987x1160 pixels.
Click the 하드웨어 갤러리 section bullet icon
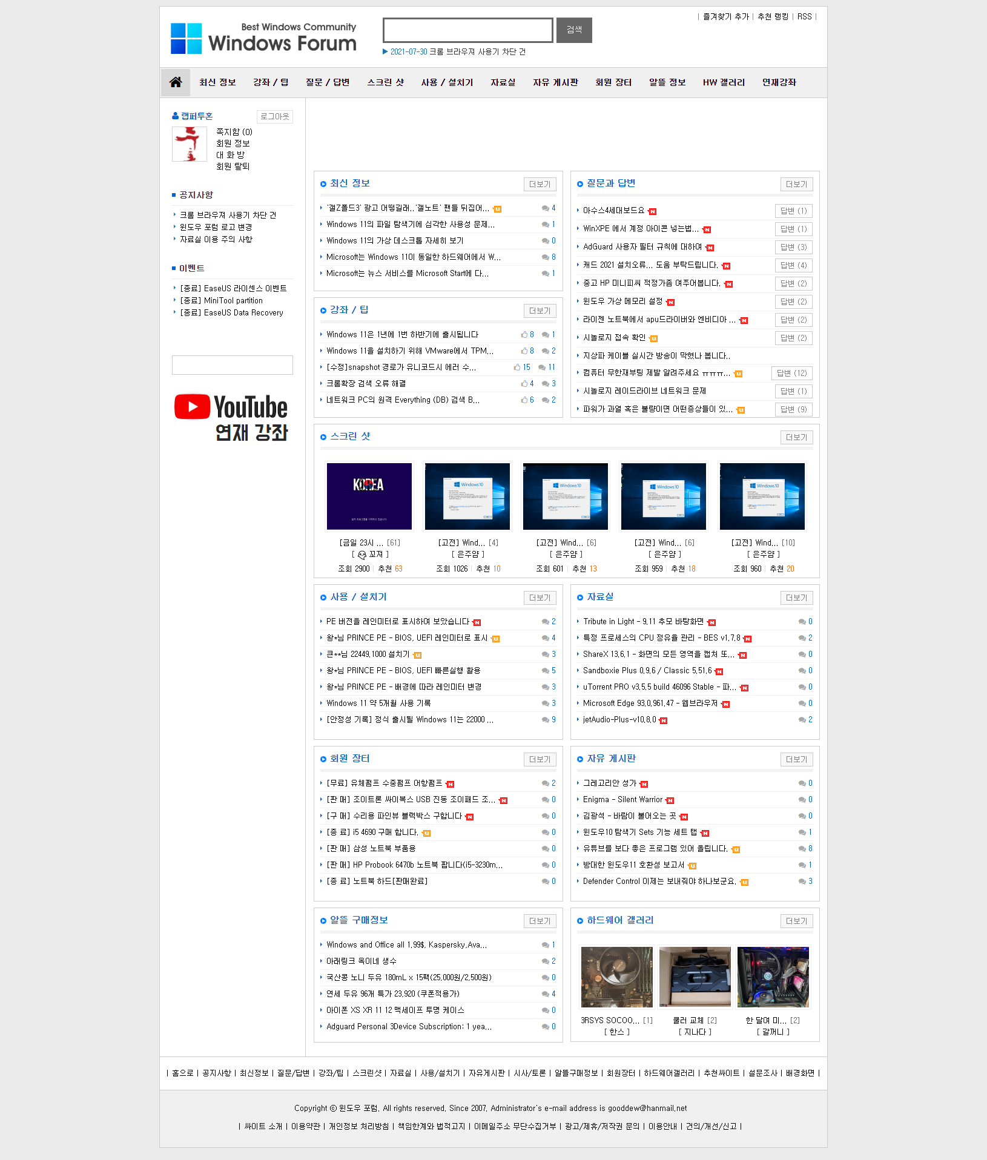[580, 921]
